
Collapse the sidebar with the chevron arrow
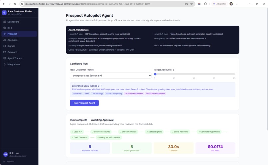35,13
